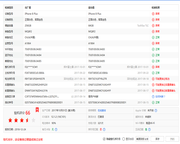Viewport: 180px width, 144px height.
Task: Click the 可能更换过后置摄像头 result text
Action: click(x=165, y=85)
